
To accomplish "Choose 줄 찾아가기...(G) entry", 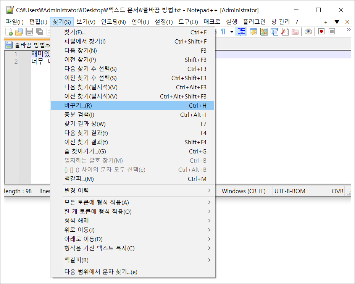I will coord(133,151).
